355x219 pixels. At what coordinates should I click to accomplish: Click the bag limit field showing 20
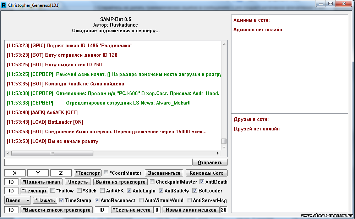click(224, 210)
